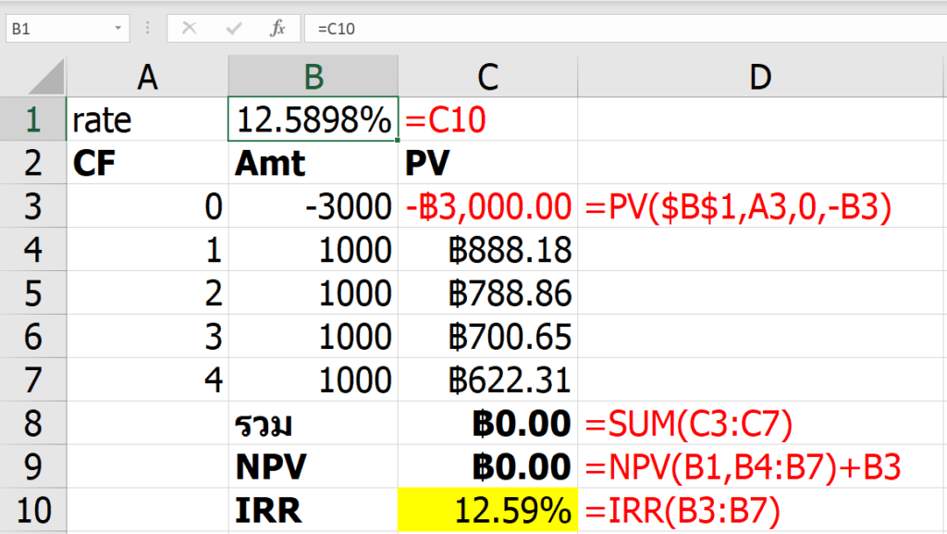Click the formula bar showing =C10
This screenshot has height=534, width=947.
(625, 29)
